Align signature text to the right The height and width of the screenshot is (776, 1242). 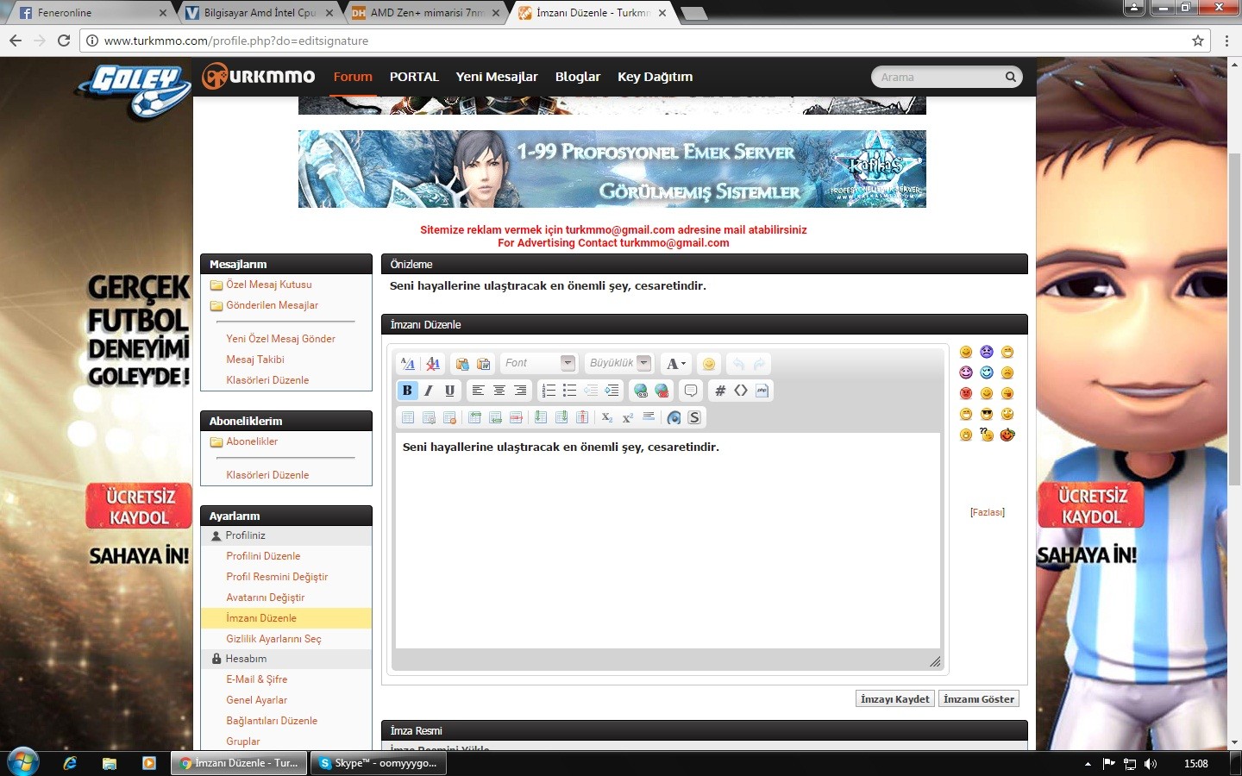[520, 391]
